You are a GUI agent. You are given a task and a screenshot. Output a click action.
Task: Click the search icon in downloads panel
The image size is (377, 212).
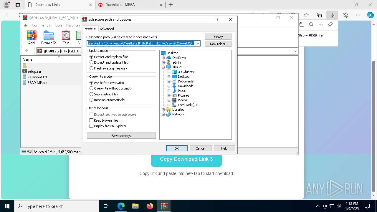tap(311, 24)
